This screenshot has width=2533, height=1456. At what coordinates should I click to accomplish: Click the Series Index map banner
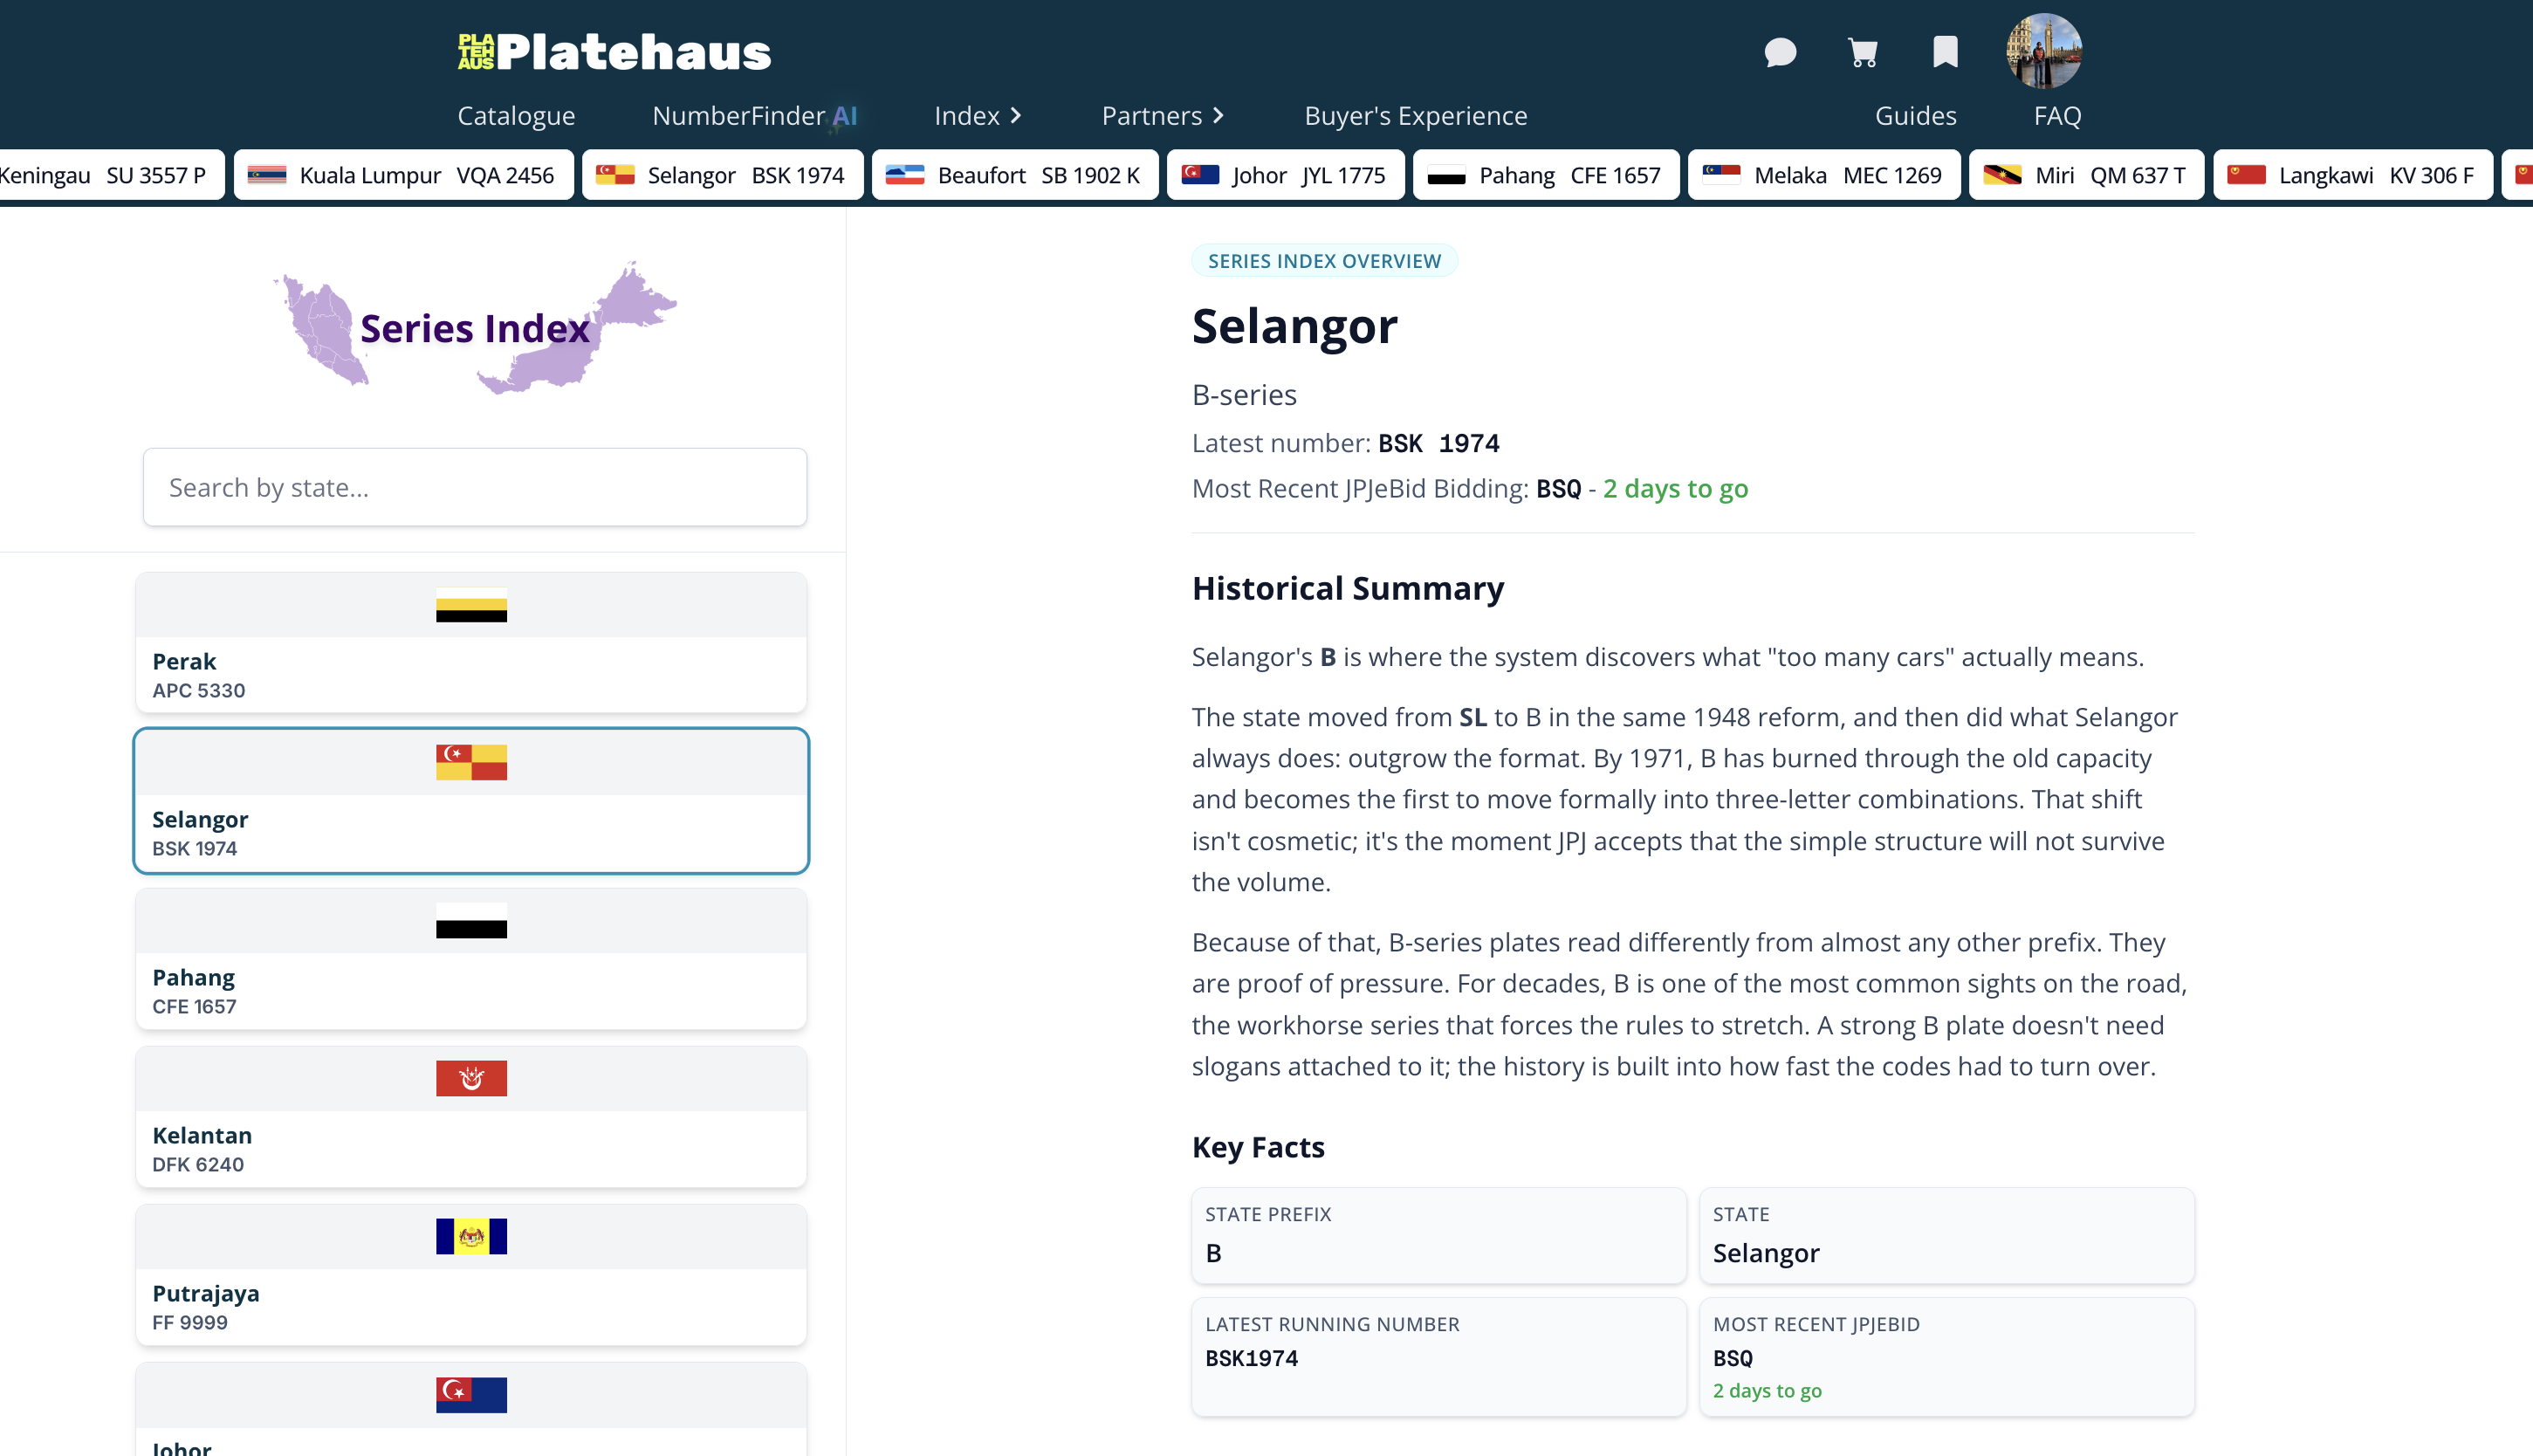[475, 328]
